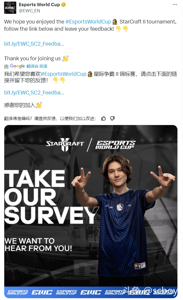Screen dimensions: 183x300
Task: Open the Take Our Survey image
Action: [91, 211]
